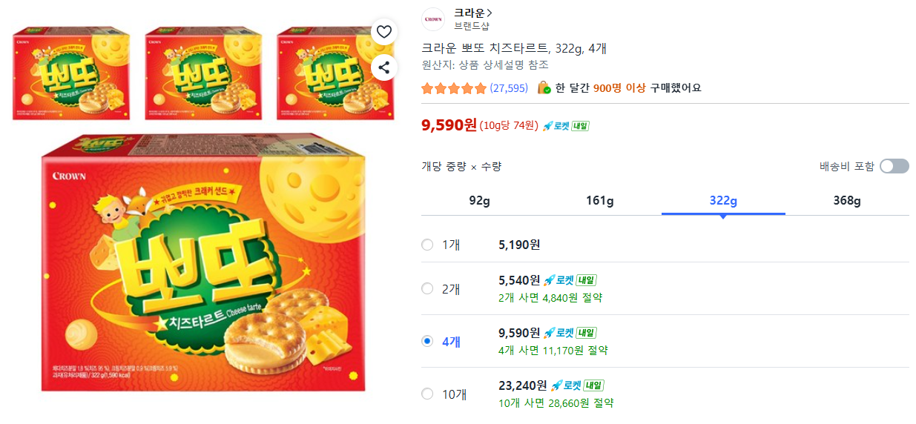Click the heart wishlist icon
The height and width of the screenshot is (424, 916).
click(383, 31)
